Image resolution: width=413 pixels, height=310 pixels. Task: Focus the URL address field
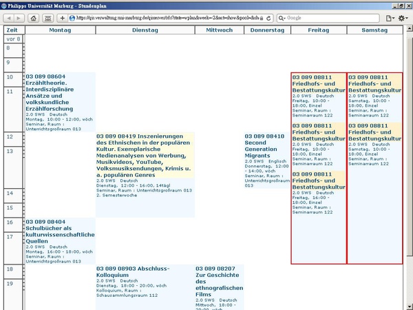[x=167, y=18]
